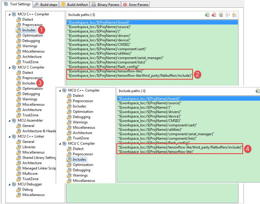Viewport: 260px width, 204px height.
Task: Select the "${ProjName}/board" path in inset list
Action: click(189, 99)
